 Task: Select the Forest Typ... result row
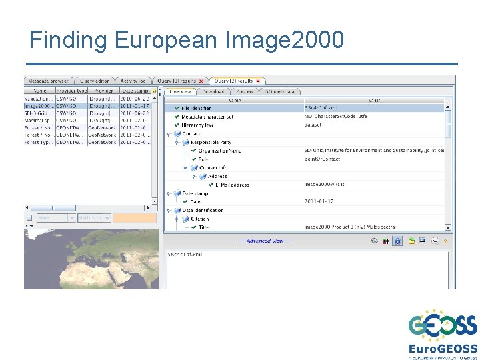coord(87,143)
